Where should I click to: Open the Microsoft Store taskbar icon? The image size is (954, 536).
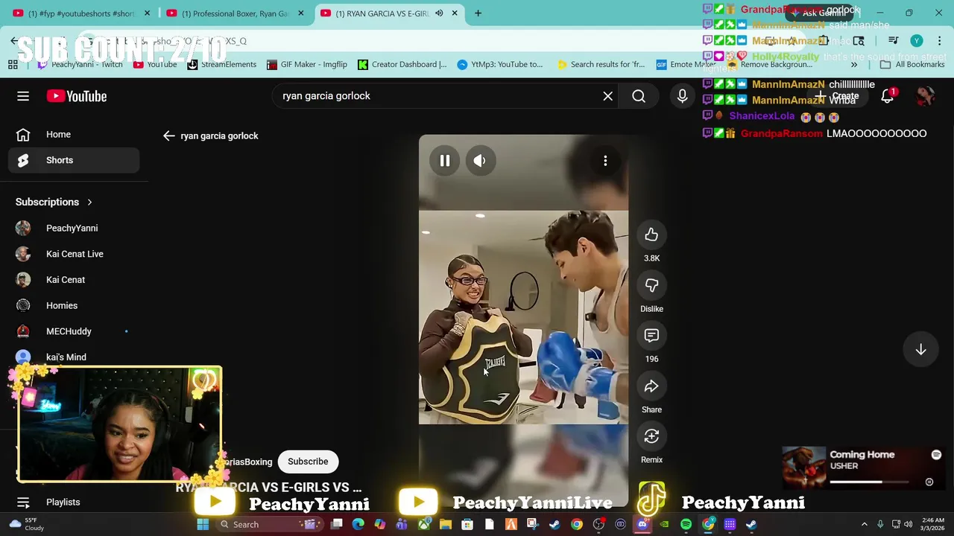coord(467,525)
